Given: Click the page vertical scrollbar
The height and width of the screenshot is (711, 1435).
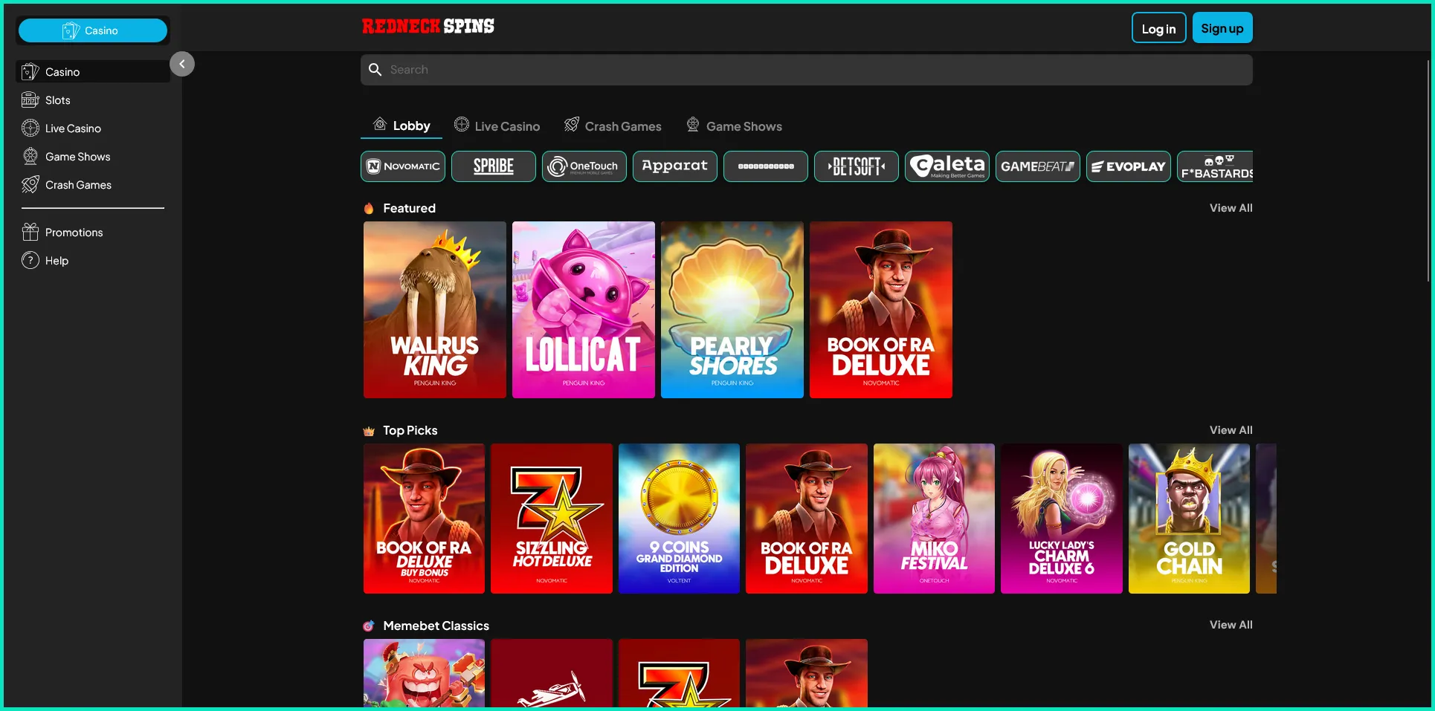Looking at the screenshot, I should pos(1428,171).
